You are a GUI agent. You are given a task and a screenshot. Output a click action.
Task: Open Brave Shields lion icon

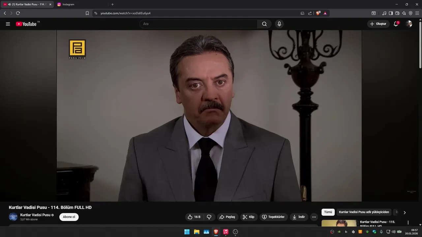pos(318,13)
